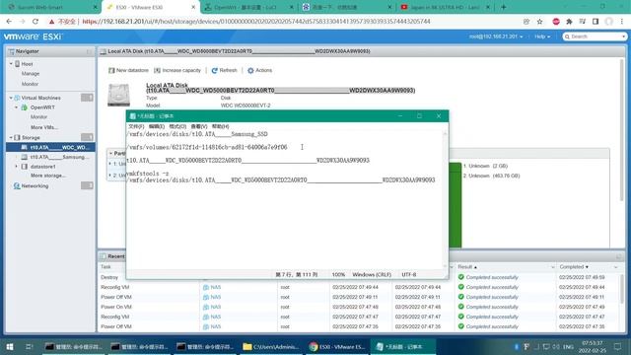Open the root user dropdown menu
The width and height of the screenshot is (631, 355).
point(496,36)
